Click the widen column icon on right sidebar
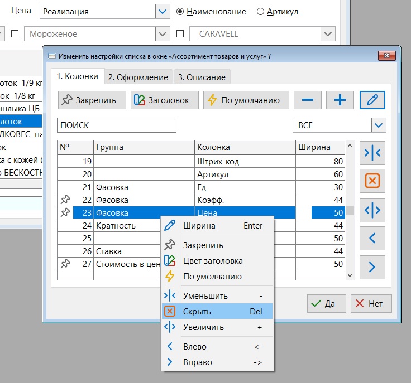 click(x=372, y=210)
